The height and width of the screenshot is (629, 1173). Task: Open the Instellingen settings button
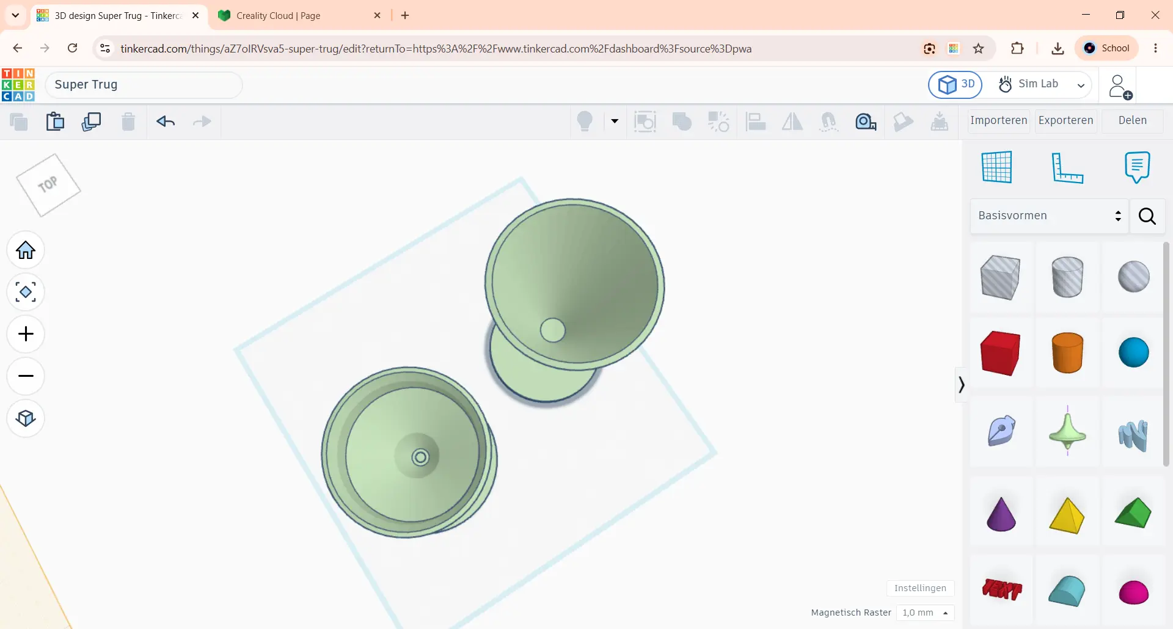click(x=920, y=588)
